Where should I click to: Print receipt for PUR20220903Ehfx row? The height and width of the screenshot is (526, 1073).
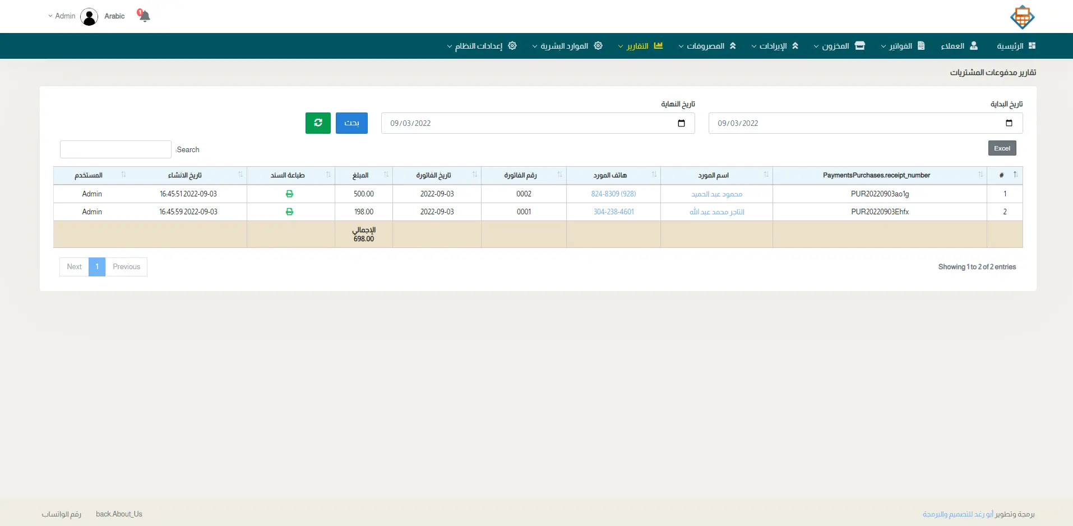pos(289,212)
